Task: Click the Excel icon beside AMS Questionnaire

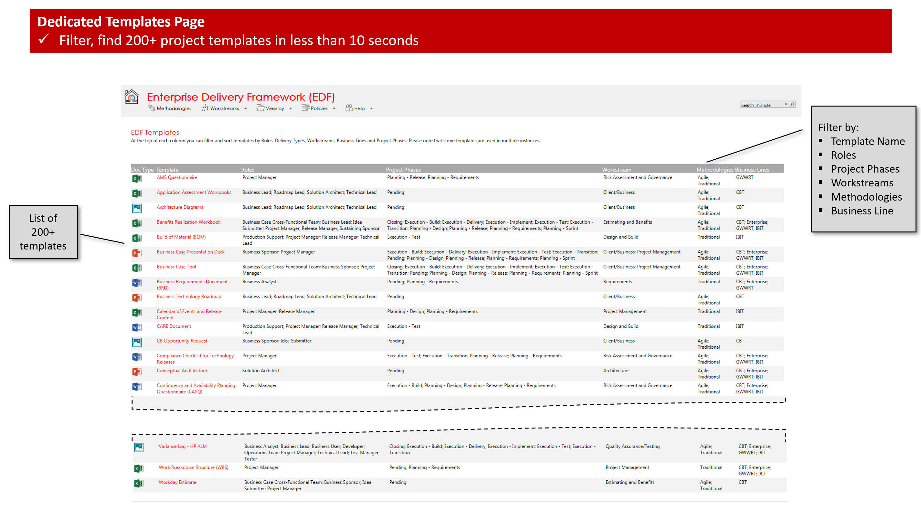Action: 137,178
